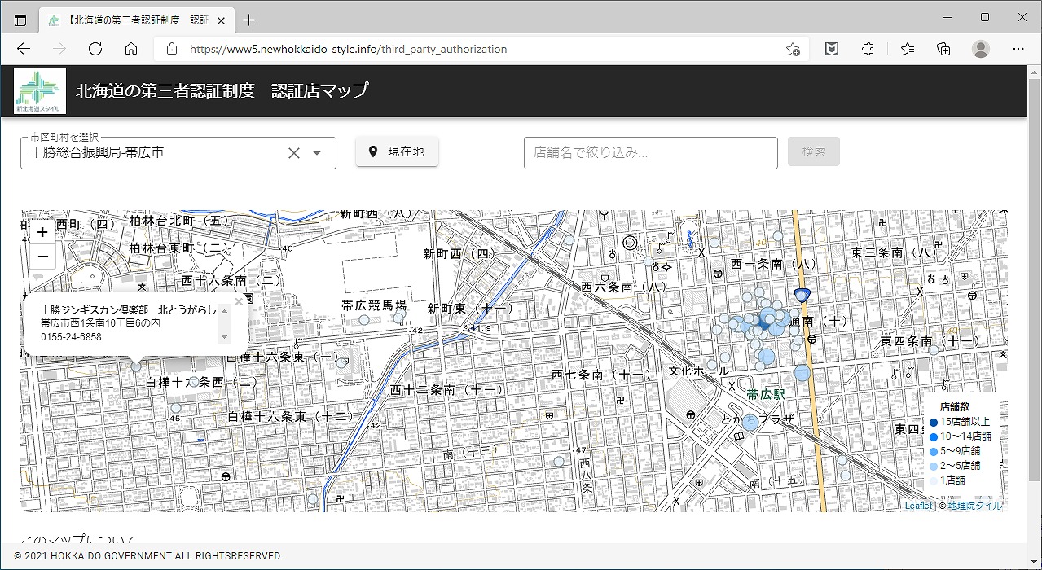Open the browser extensions menu
Image resolution: width=1042 pixels, height=570 pixels.
[868, 49]
